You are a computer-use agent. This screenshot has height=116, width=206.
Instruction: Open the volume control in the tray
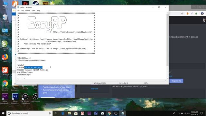point(188,113)
